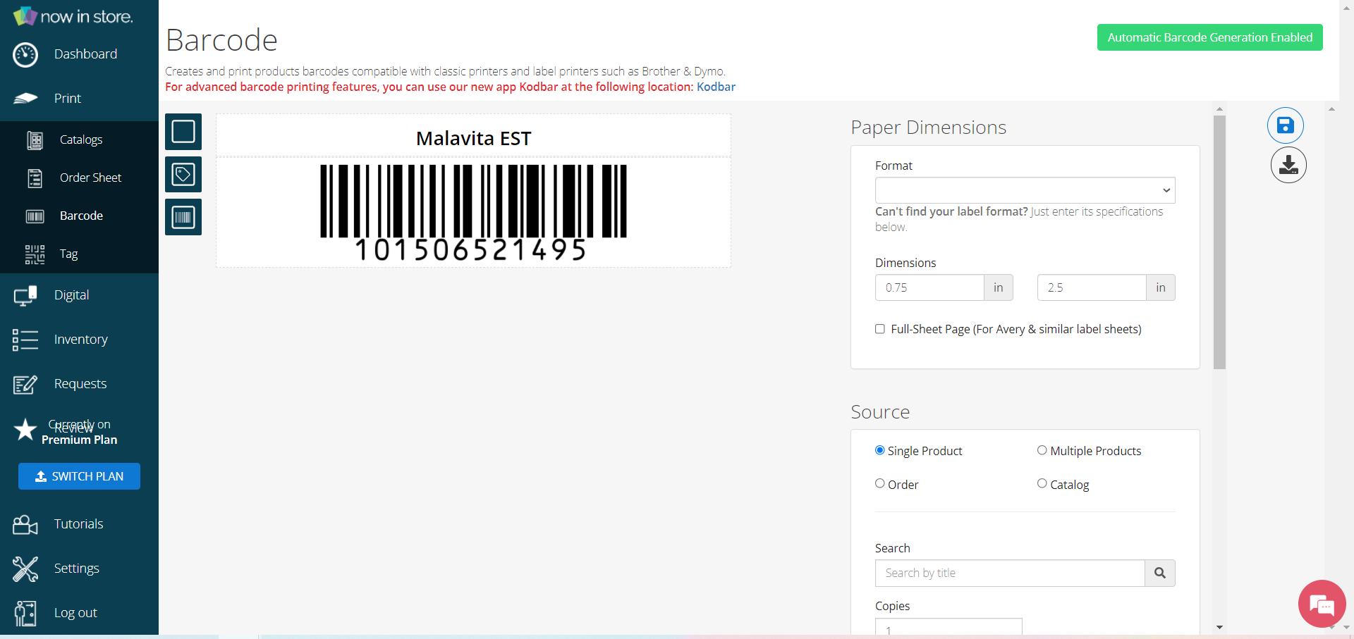Click Automatic Barcode Generation Enabled button
1354x639 pixels.
[1210, 37]
